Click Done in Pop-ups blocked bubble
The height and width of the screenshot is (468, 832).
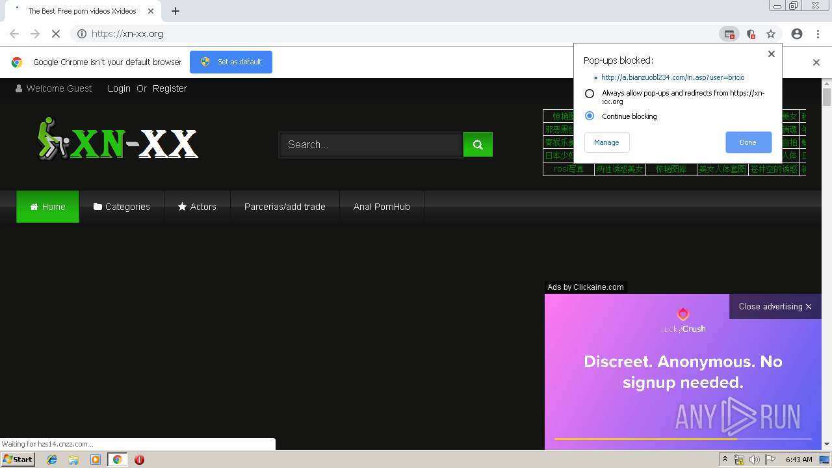[x=748, y=142]
